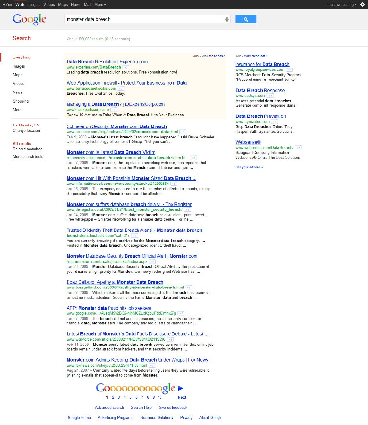The width and height of the screenshot is (368, 425).
Task: Switch to Images in the left sidebar
Action: click(x=19, y=66)
